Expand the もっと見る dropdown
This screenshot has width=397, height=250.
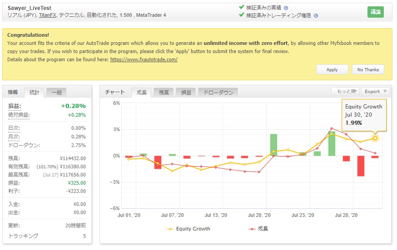tap(345, 91)
